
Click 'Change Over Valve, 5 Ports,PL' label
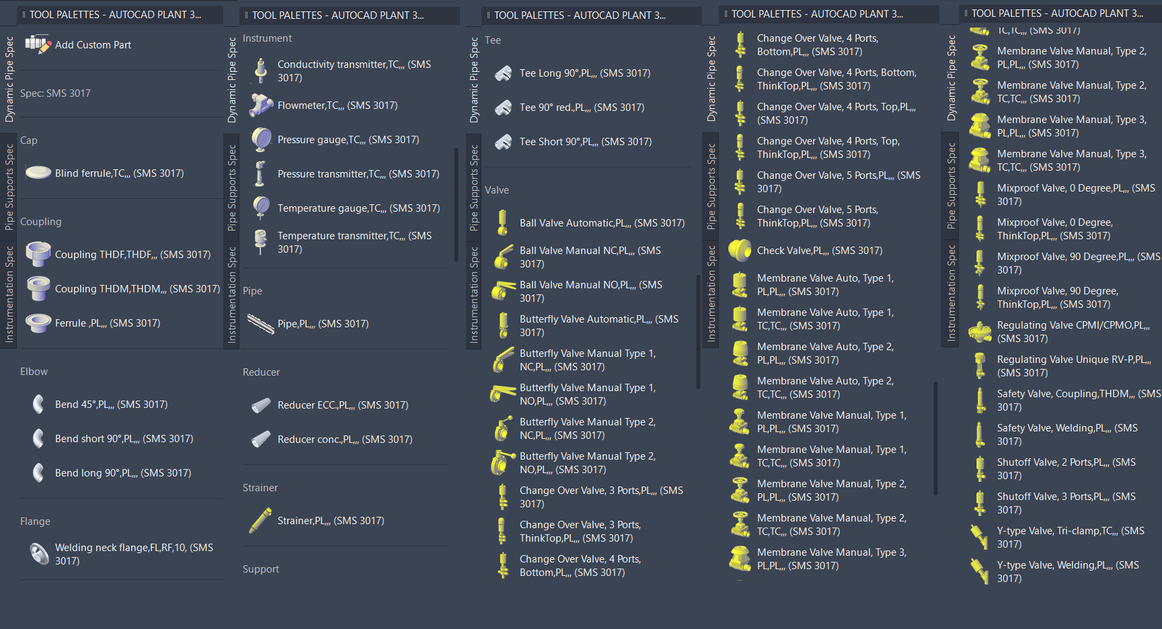click(x=839, y=181)
